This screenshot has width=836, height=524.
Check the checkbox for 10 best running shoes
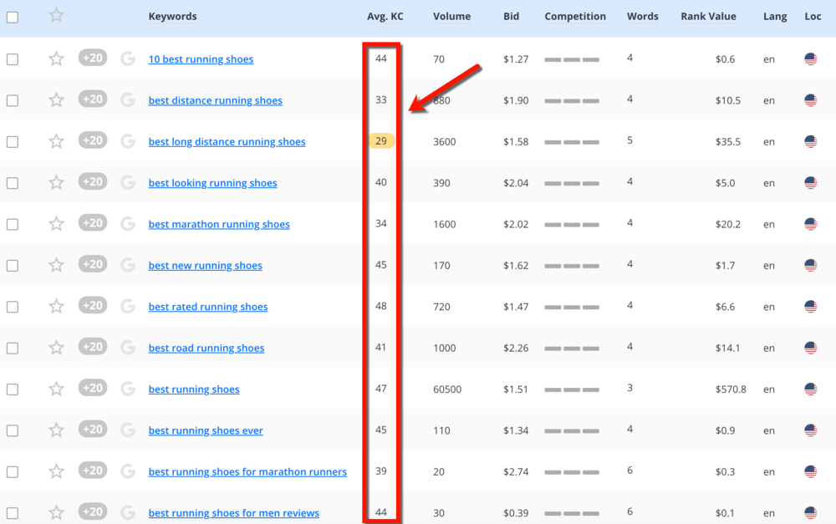tap(12, 59)
